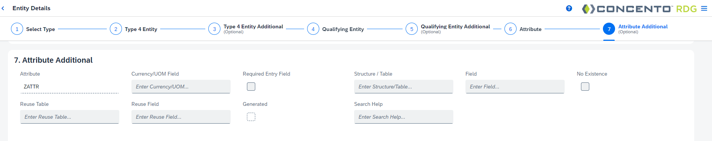Viewport: 712px width, 141px height.
Task: Click the Concento RDG logo
Action: click(639, 9)
